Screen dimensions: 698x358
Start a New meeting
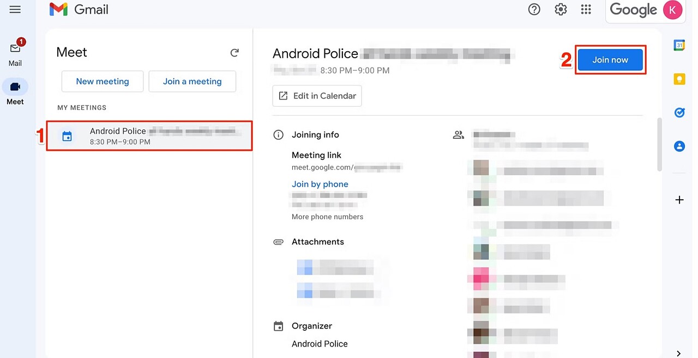click(x=103, y=82)
